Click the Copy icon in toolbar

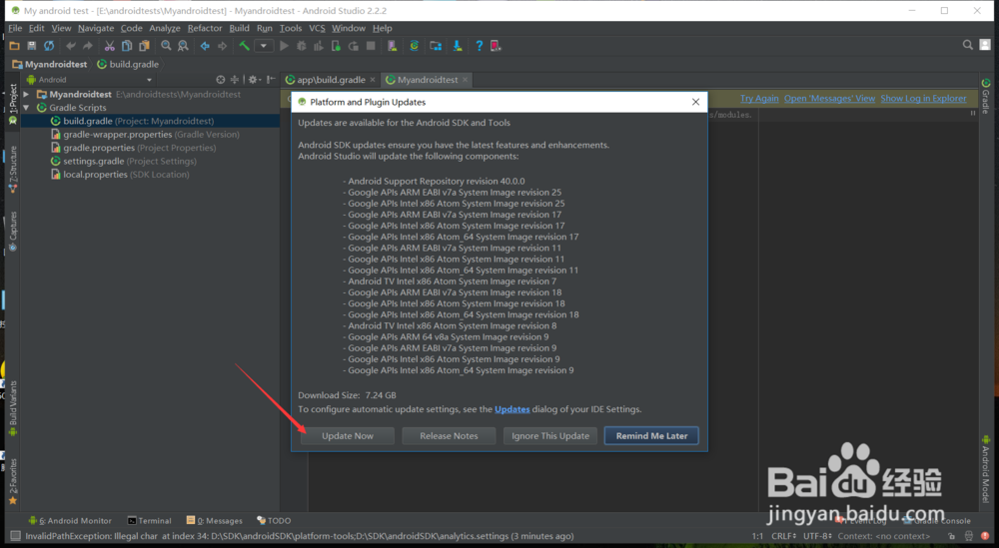coord(127,46)
